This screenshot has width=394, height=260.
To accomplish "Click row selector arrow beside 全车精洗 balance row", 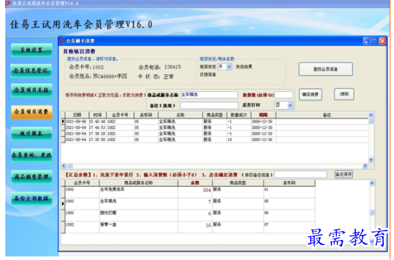I will (63, 204).
